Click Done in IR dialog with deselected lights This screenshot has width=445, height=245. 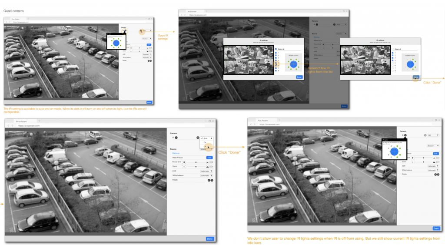click(x=416, y=77)
